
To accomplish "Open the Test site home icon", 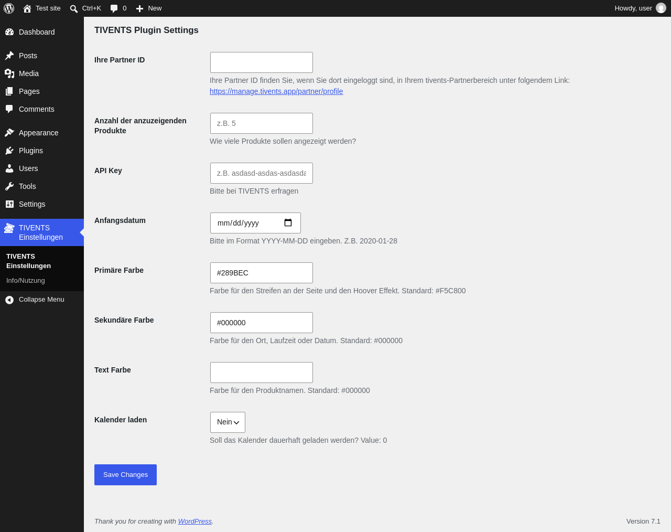I will coord(27,8).
